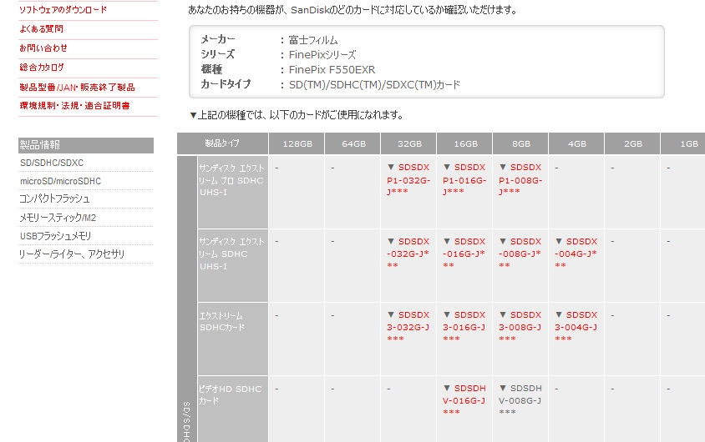Open SDSDX3-032G-J*** product link

click(x=408, y=327)
